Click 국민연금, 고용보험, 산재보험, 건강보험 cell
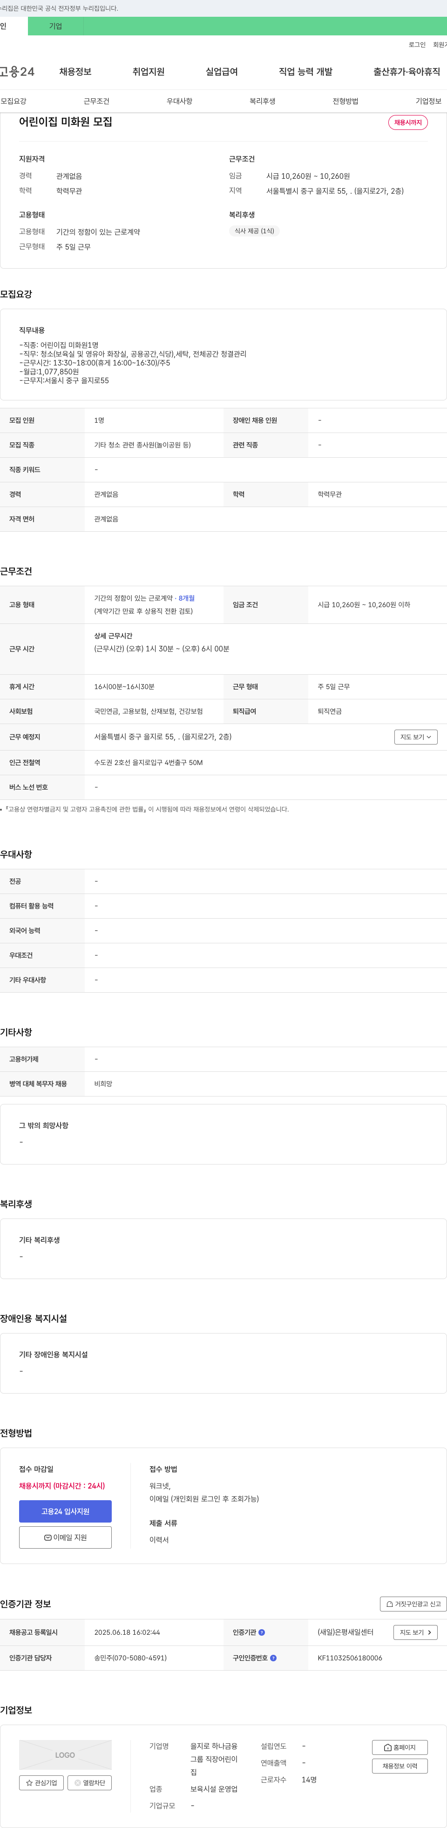The image size is (447, 1828). pos(148,711)
